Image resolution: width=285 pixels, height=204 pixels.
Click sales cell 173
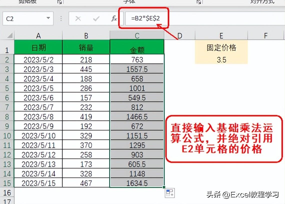[x=86, y=164]
